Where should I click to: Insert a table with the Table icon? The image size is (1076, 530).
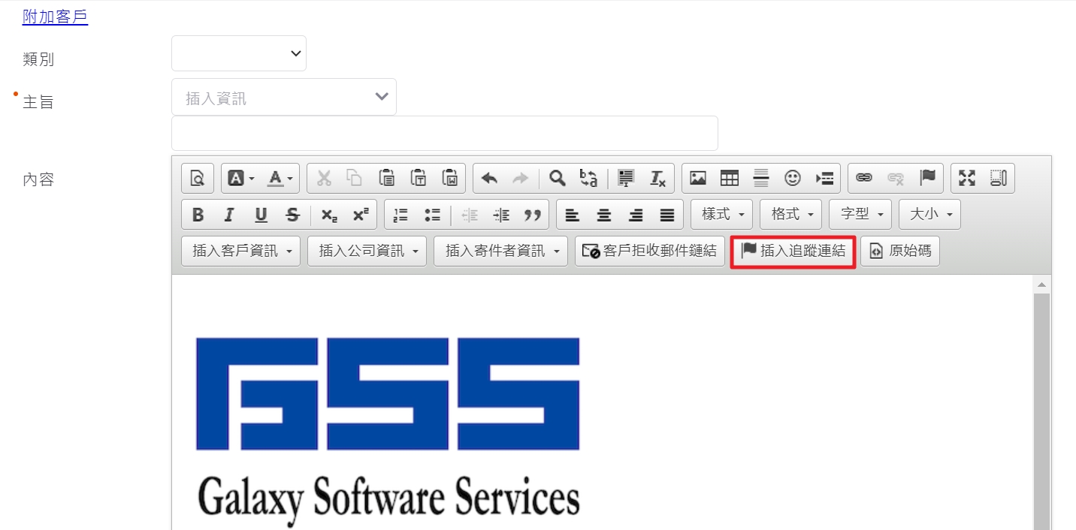(x=730, y=178)
